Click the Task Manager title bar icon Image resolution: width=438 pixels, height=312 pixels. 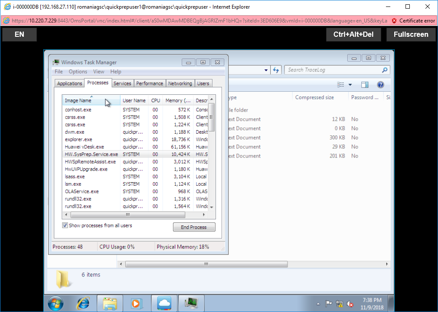56,62
